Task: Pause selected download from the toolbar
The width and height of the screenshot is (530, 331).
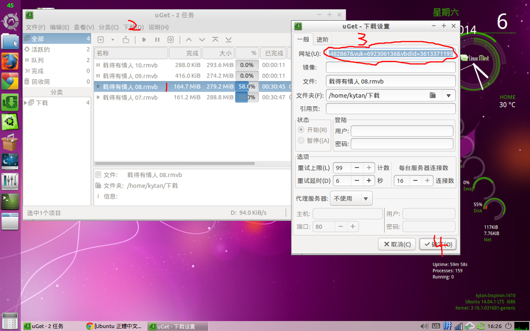Action: pyautogui.click(x=157, y=40)
